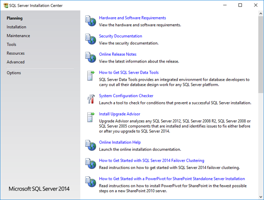The height and width of the screenshot is (200, 264).
Task: Open the Resources section
Action: (x=15, y=53)
